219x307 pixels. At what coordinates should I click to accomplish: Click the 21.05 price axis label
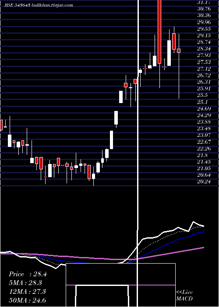pos(204,168)
